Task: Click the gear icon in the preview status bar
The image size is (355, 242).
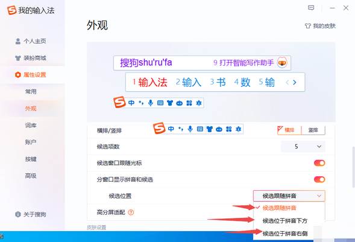Action: tap(199, 103)
